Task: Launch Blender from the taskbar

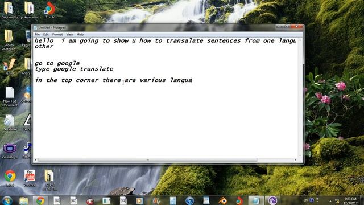Action: [x=223, y=200]
